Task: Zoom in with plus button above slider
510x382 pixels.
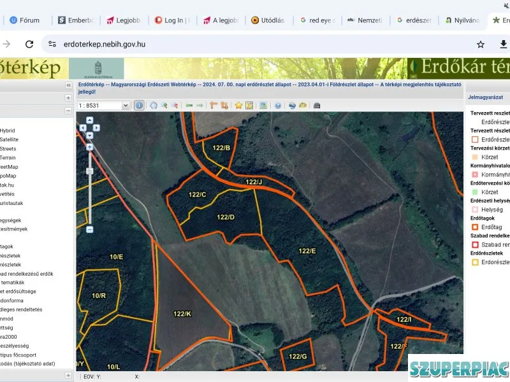Action: tap(90, 147)
